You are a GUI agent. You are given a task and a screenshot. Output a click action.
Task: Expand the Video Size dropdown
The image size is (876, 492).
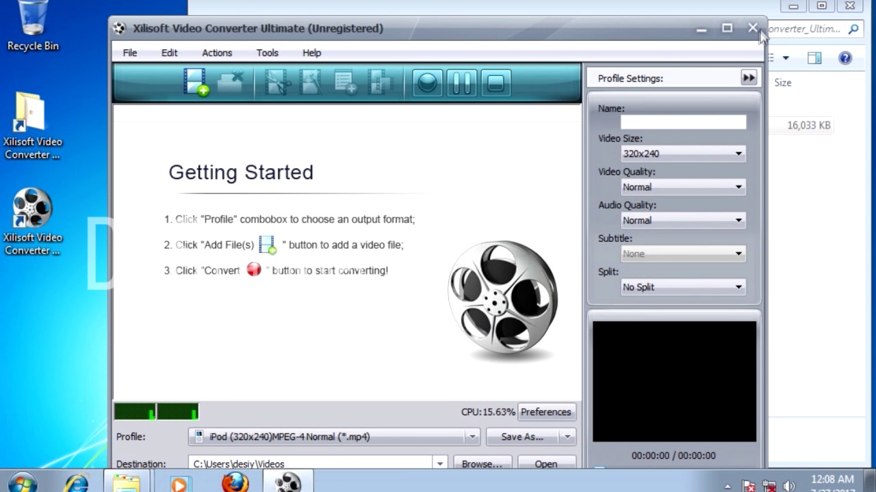pos(738,154)
